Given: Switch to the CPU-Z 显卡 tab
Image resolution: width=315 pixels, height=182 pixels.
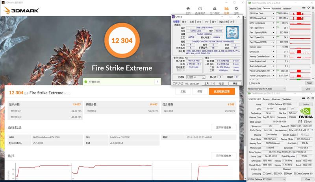Looking at the screenshot, I should (x=214, y=22).
